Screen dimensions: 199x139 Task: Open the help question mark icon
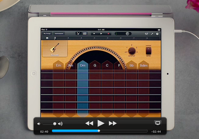point(157,33)
